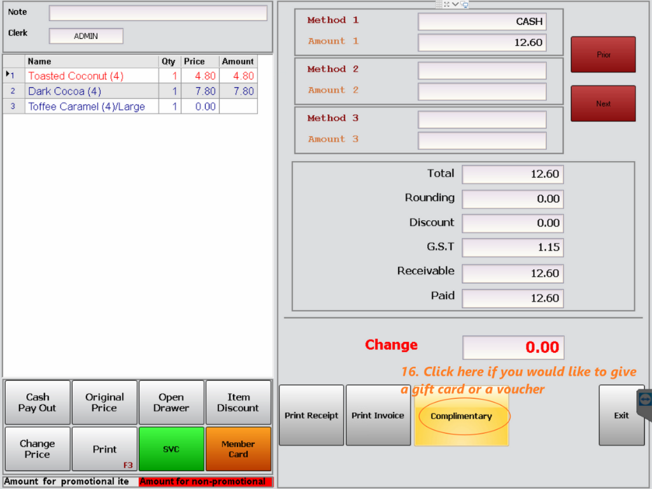
Task: Click the green SVC button
Action: click(171, 449)
